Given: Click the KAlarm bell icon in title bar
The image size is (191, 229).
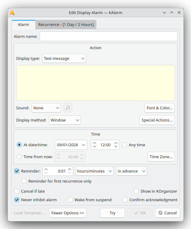Looking at the screenshot, I should tap(12, 13).
